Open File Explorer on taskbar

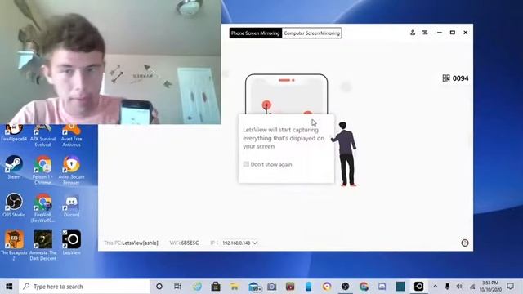point(235,287)
